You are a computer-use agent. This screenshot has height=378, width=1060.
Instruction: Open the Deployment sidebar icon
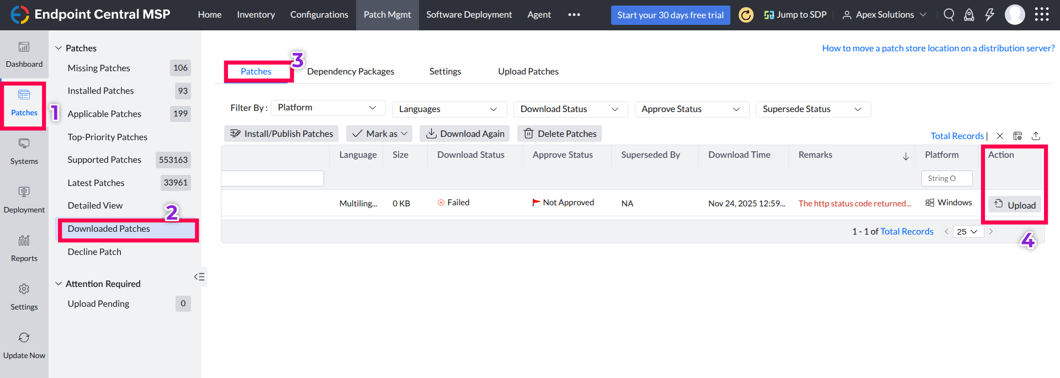(24, 192)
